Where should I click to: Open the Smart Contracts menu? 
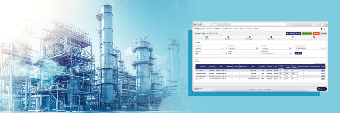pyautogui.click(x=227, y=29)
